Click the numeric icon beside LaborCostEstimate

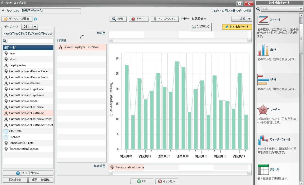[6, 143]
